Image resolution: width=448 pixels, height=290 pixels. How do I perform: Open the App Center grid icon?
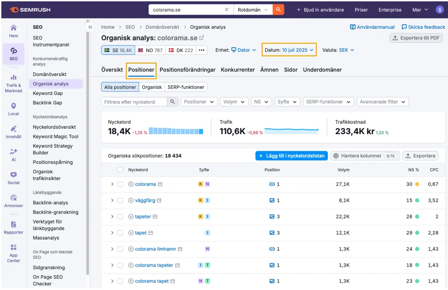click(14, 247)
